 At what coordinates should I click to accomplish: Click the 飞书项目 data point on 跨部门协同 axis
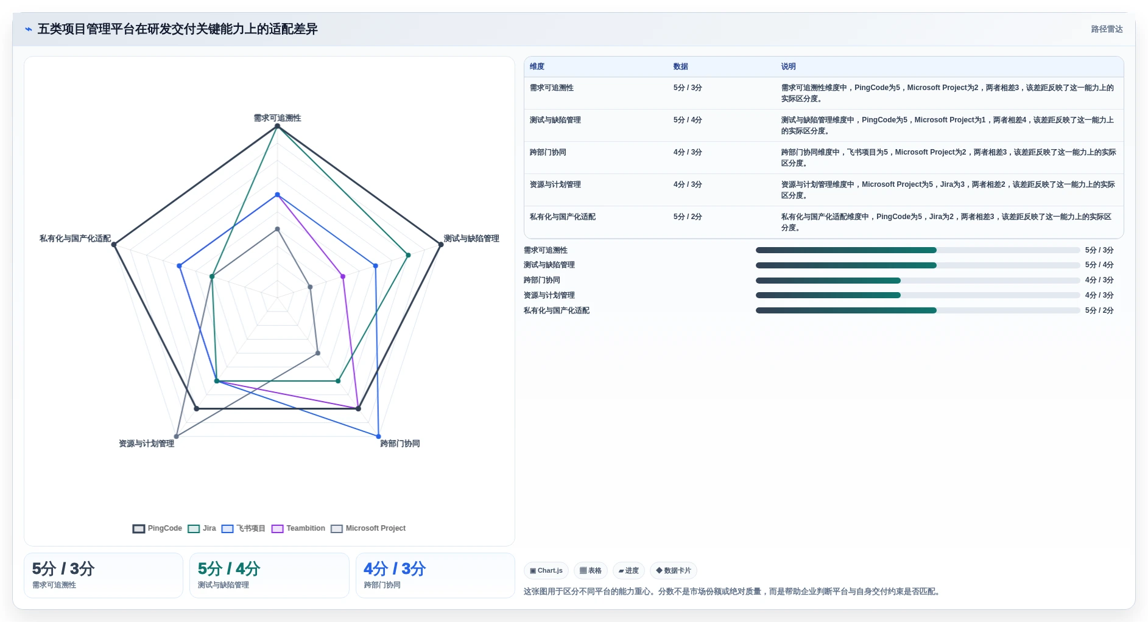click(378, 436)
